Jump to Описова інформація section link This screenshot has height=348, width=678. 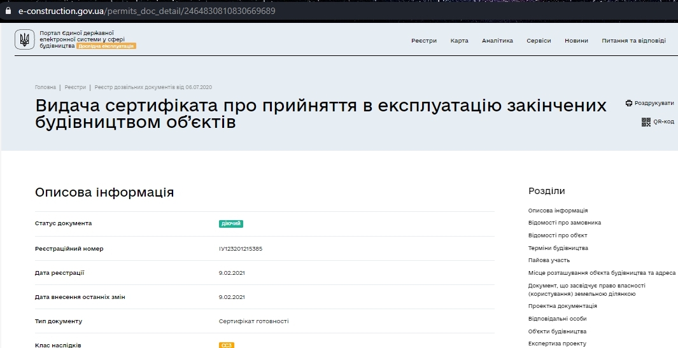click(558, 211)
